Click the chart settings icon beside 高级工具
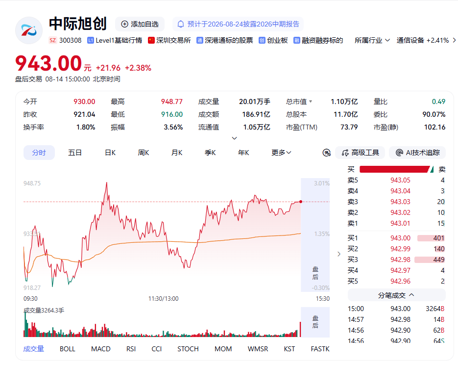The image size is (458, 365). (x=327, y=153)
